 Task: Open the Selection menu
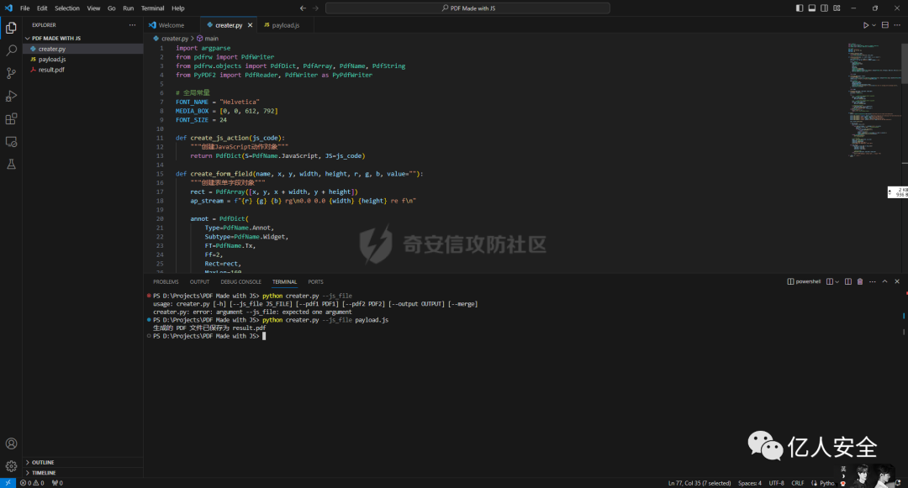(67, 8)
